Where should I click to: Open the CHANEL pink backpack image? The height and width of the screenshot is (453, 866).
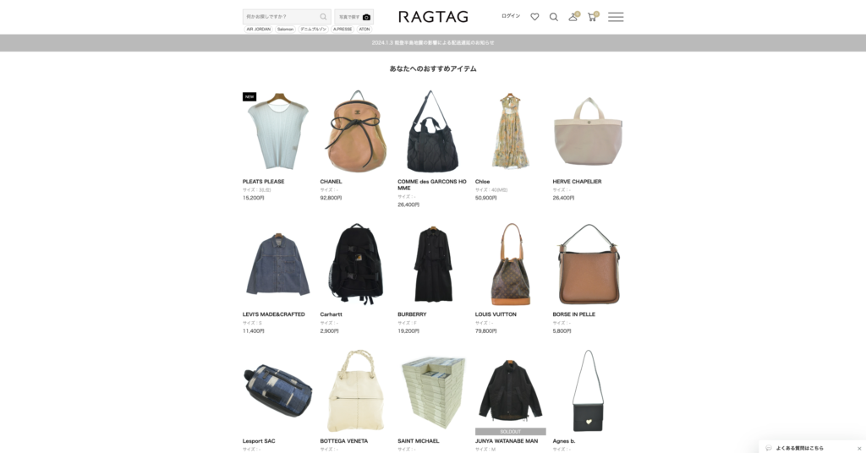[x=356, y=131]
